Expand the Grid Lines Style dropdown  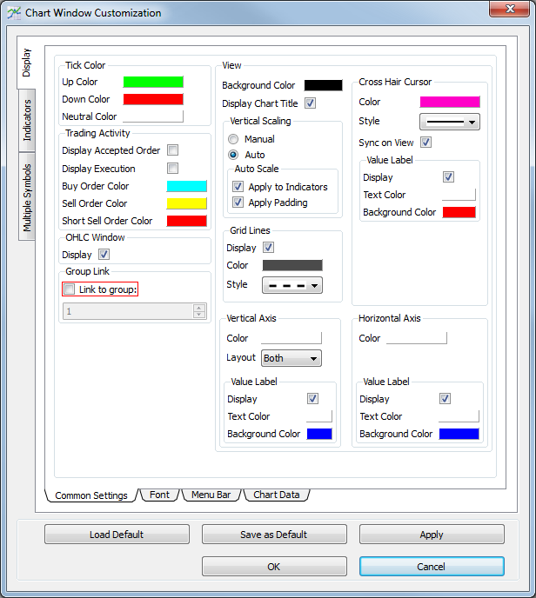coord(291,285)
